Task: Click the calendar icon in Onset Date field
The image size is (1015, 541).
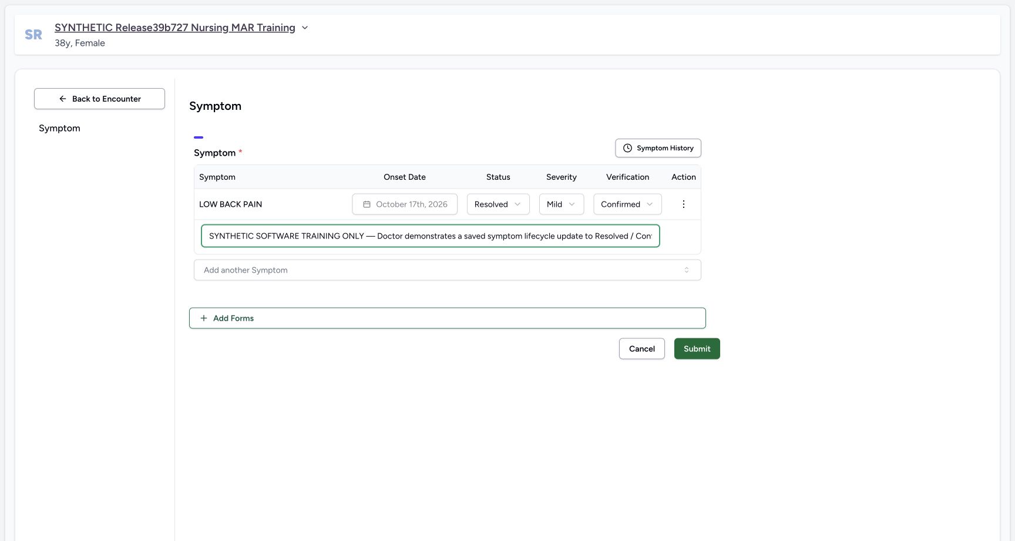Action: [x=367, y=204]
